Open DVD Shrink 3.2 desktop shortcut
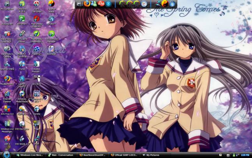Screen dimensions: 252x158 pyautogui.click(x=22, y=140)
